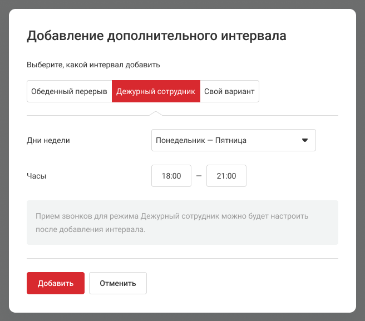The image size is (365, 321).
Task: Click the dash between the time fields
Action: point(199,176)
